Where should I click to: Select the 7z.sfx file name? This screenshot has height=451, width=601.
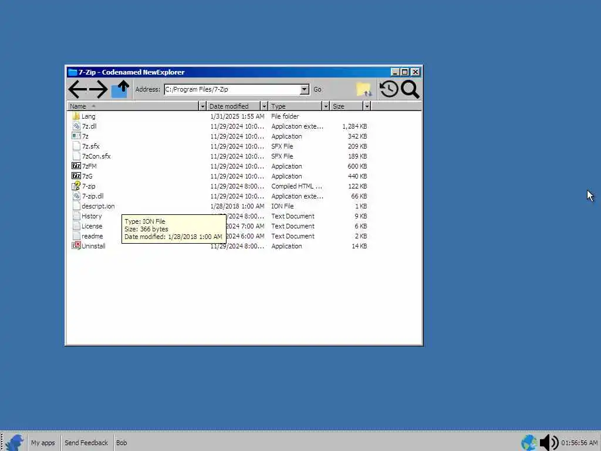pos(90,146)
